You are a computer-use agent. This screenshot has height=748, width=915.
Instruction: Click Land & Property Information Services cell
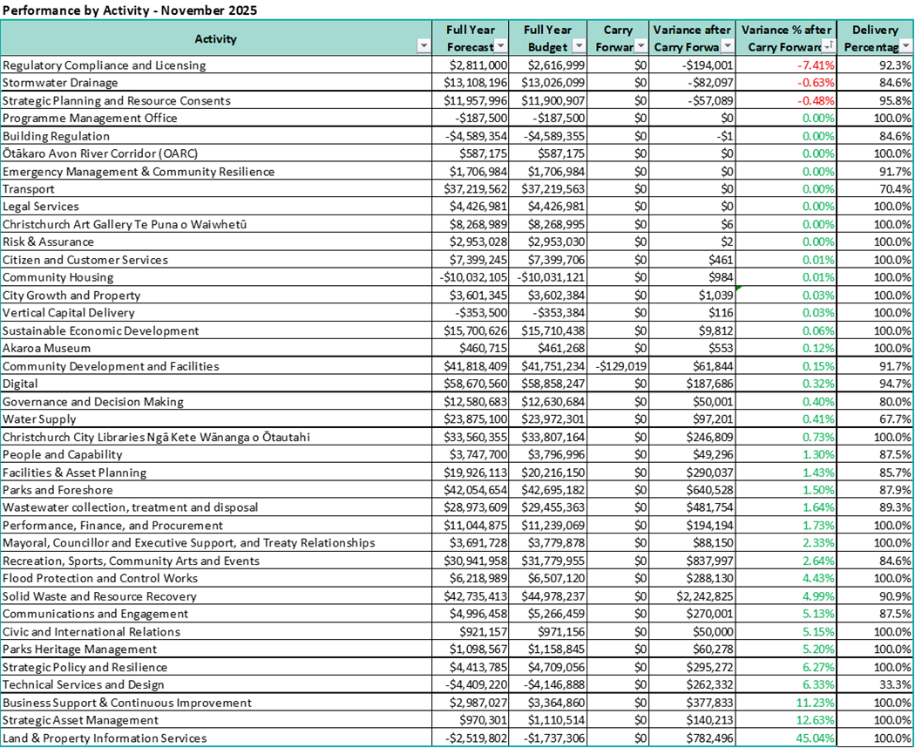tap(105, 738)
